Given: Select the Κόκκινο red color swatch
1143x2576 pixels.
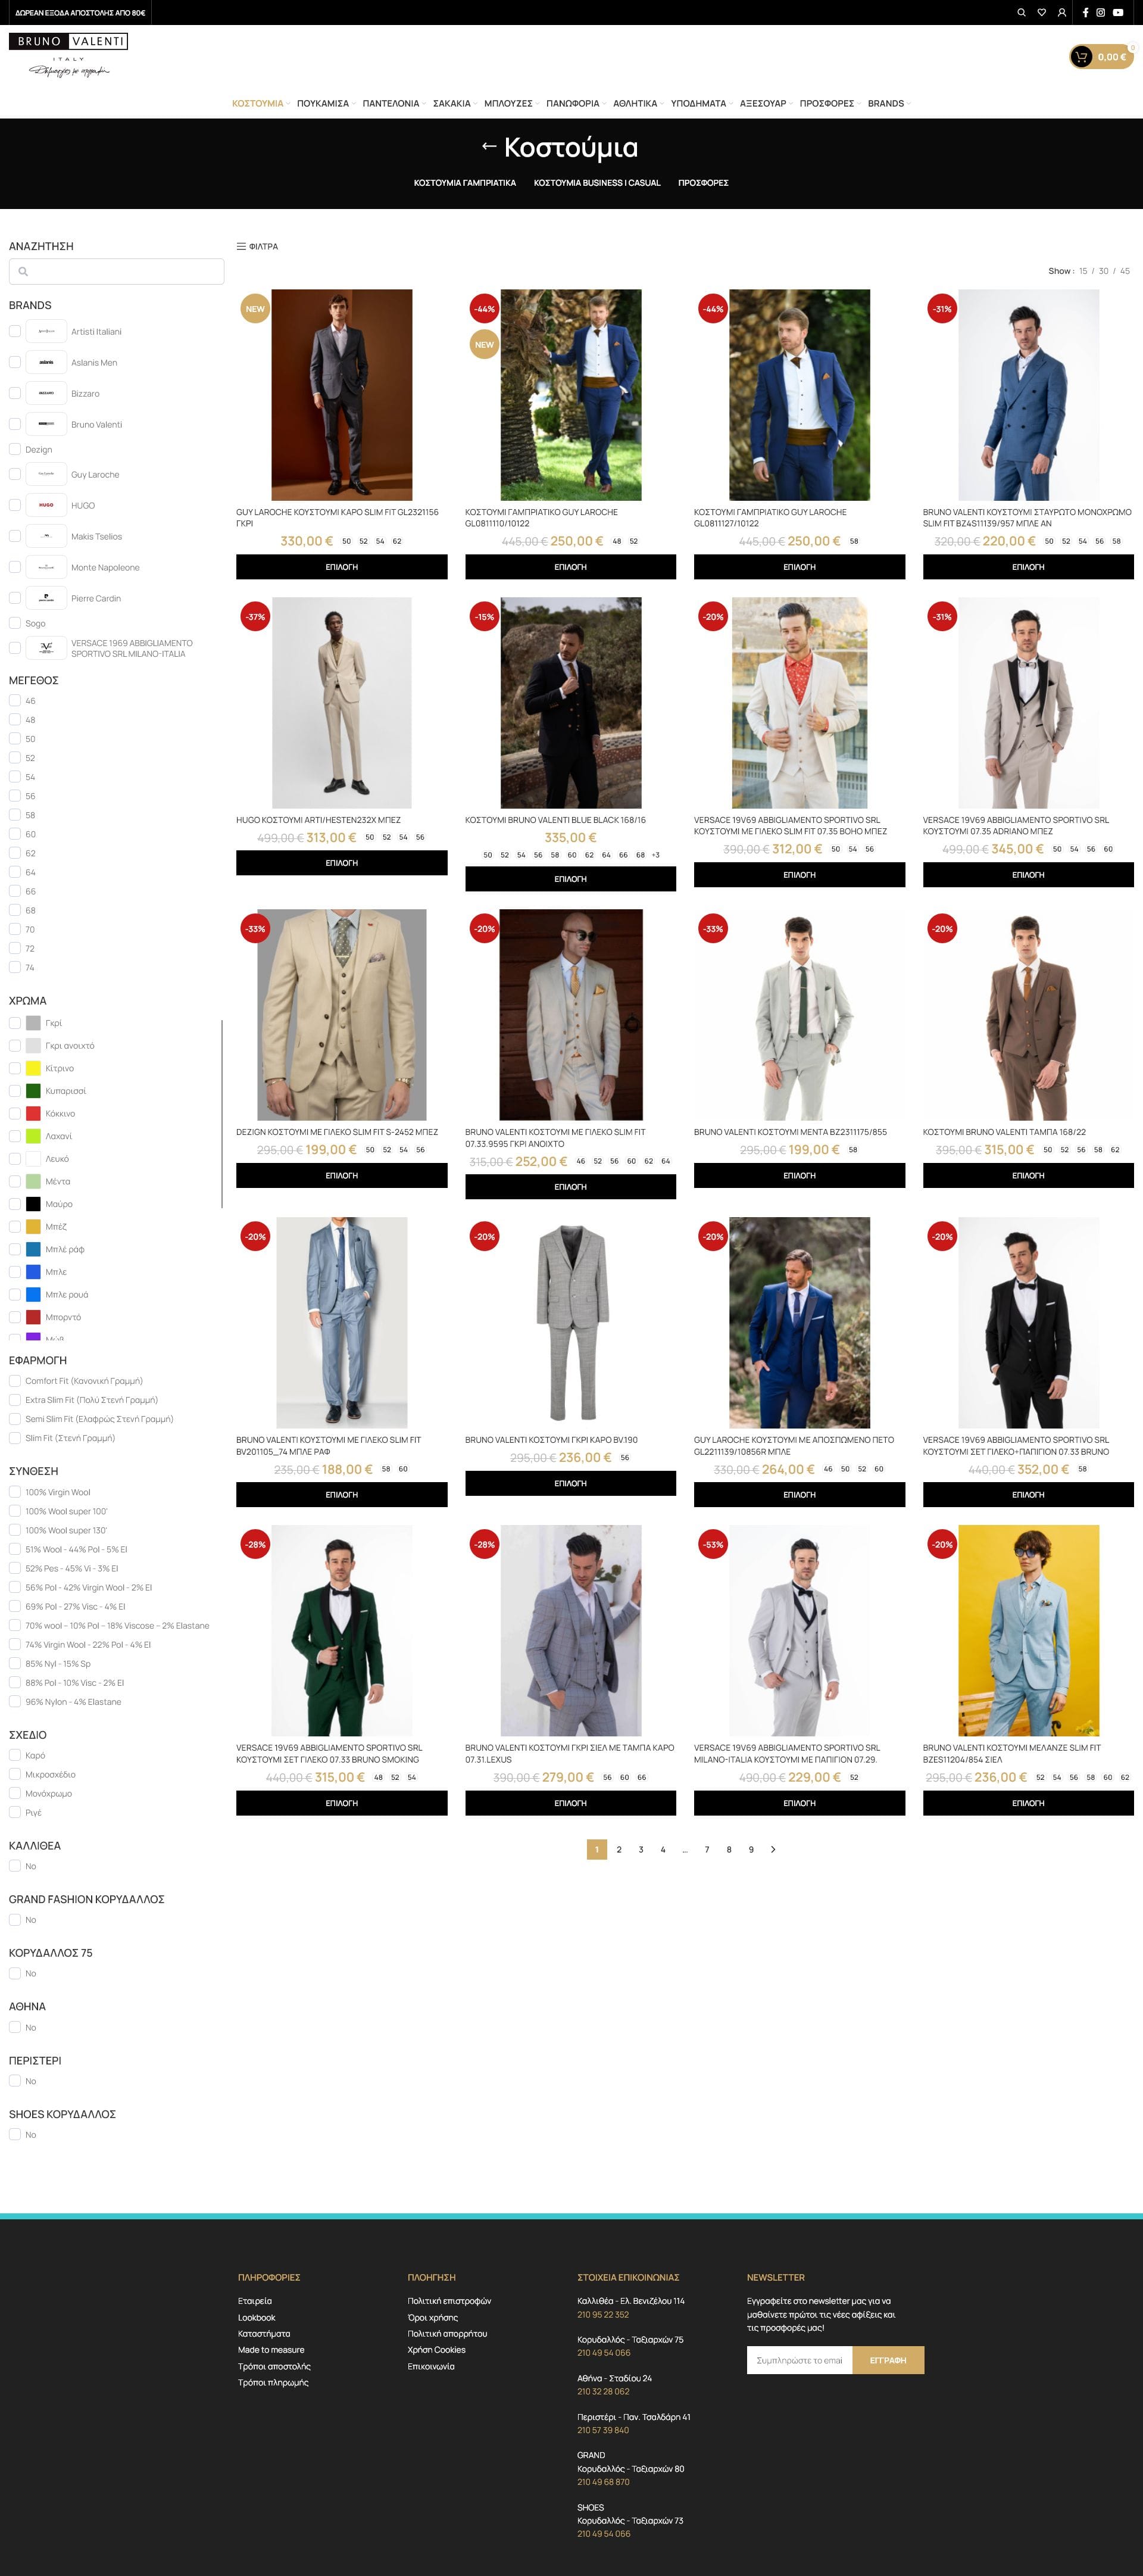Looking at the screenshot, I should pos(33,1113).
